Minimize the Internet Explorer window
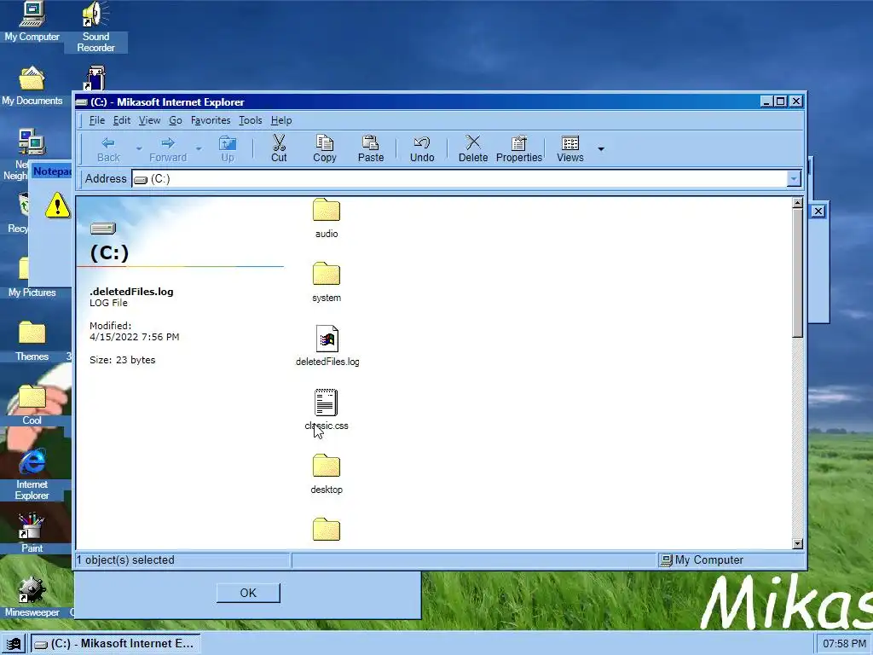Viewport: 873px width, 655px height. pyautogui.click(x=766, y=101)
